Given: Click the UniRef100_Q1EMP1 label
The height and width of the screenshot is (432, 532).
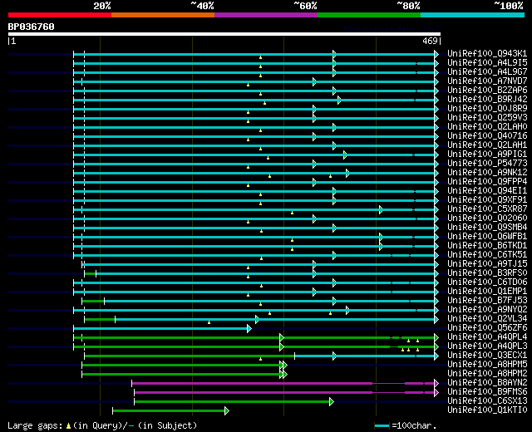Looking at the screenshot, I should [x=487, y=292].
